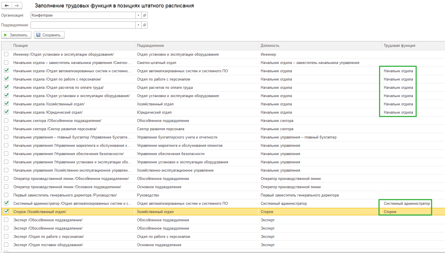445x253 pixels.
Task: Click into the Организация input with Конфетпром
Action: click(x=83, y=15)
